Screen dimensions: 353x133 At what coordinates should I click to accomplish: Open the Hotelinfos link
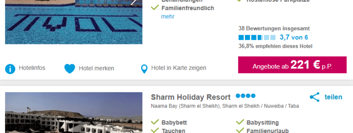point(32,68)
